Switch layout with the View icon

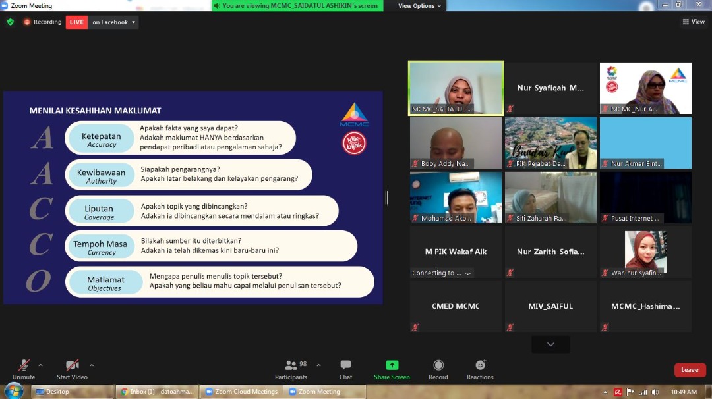(x=694, y=22)
